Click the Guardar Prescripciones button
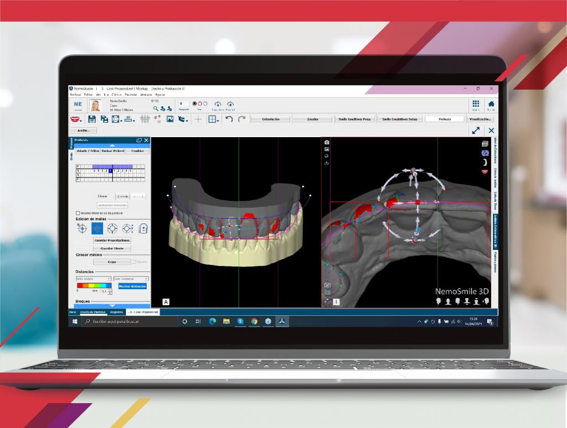 point(112,240)
